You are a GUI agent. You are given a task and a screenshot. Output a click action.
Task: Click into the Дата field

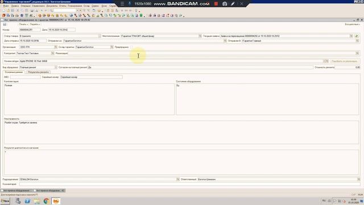pyautogui.click(x=61, y=30)
